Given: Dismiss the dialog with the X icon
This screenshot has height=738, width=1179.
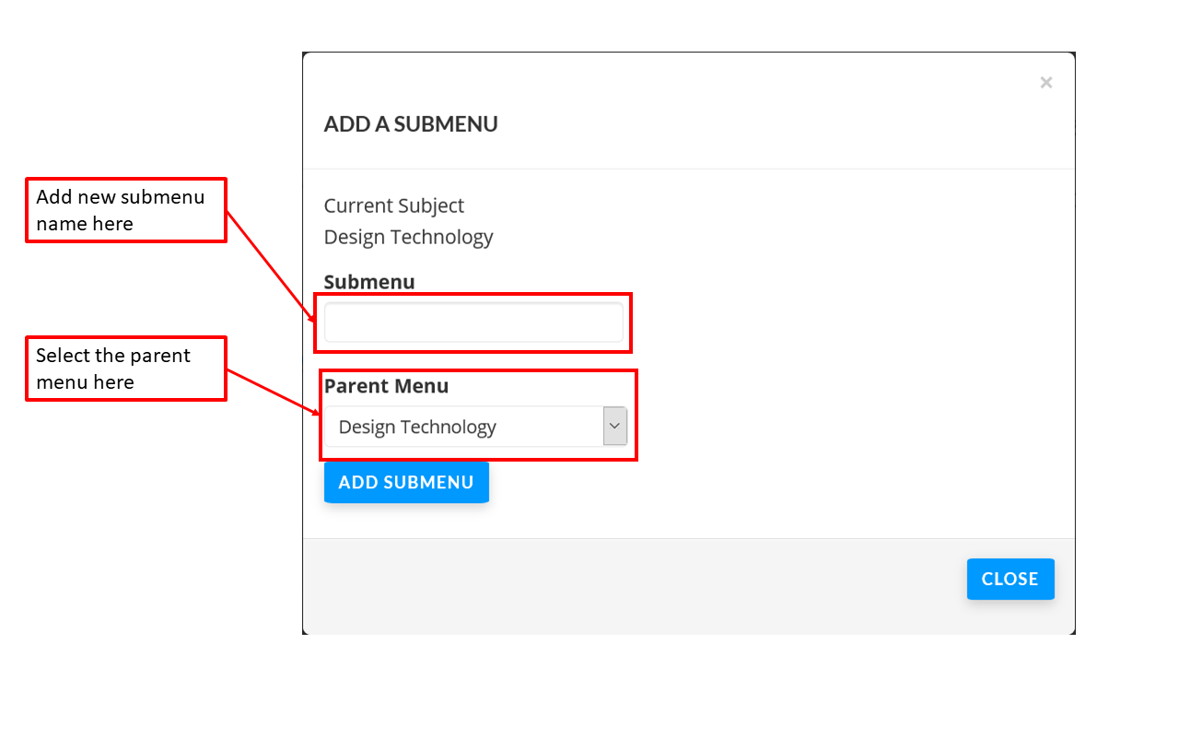Looking at the screenshot, I should coord(1045,83).
